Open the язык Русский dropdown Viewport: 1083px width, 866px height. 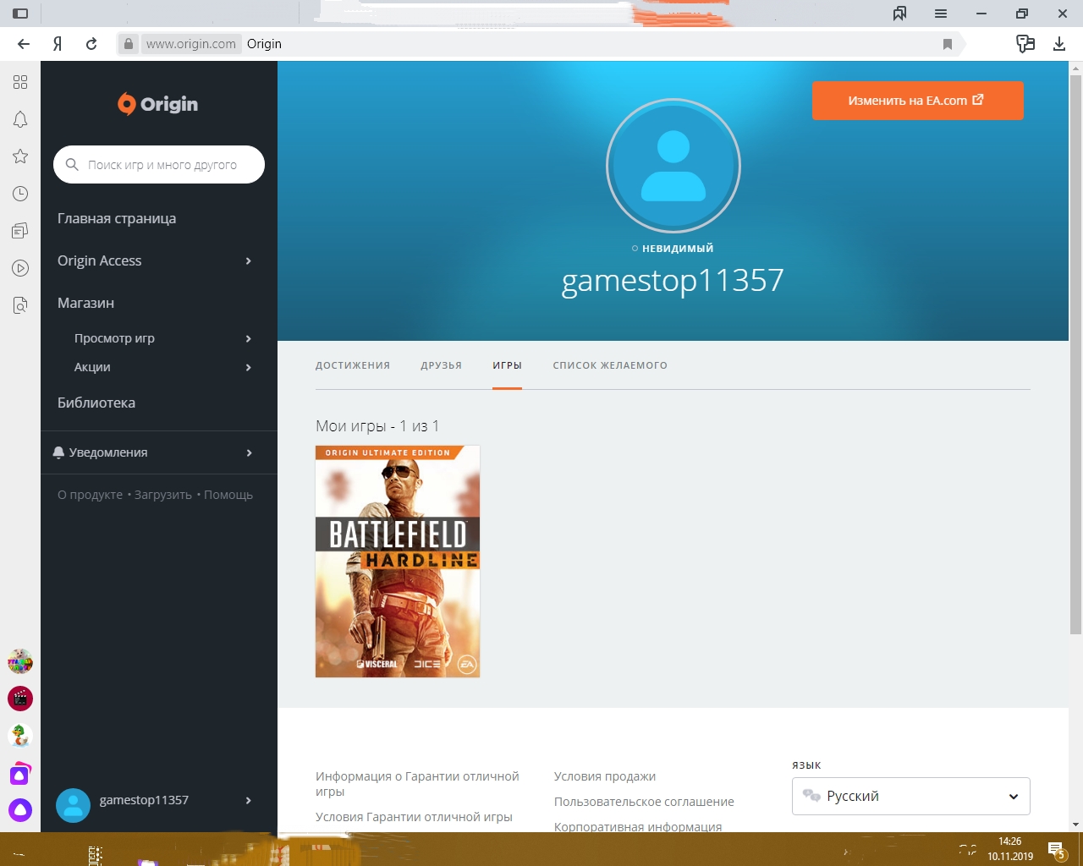(x=910, y=796)
